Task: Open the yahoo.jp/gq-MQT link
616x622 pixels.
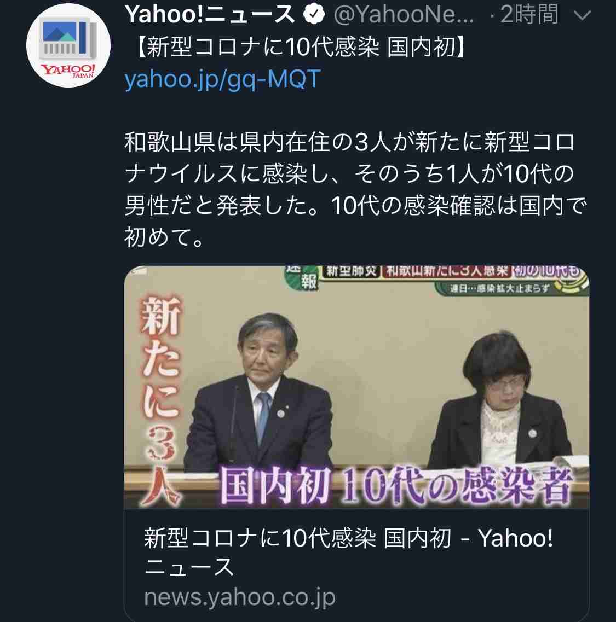Action: click(222, 79)
